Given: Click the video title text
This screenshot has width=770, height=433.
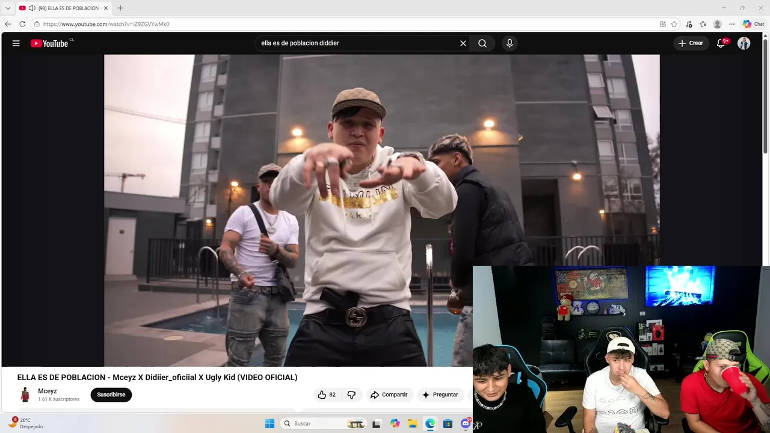Looking at the screenshot, I should (x=157, y=378).
